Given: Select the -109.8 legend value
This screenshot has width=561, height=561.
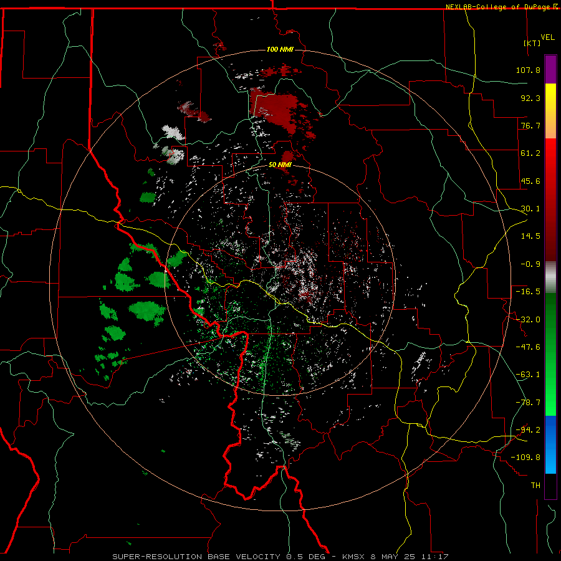Looking at the screenshot, I should [526, 458].
